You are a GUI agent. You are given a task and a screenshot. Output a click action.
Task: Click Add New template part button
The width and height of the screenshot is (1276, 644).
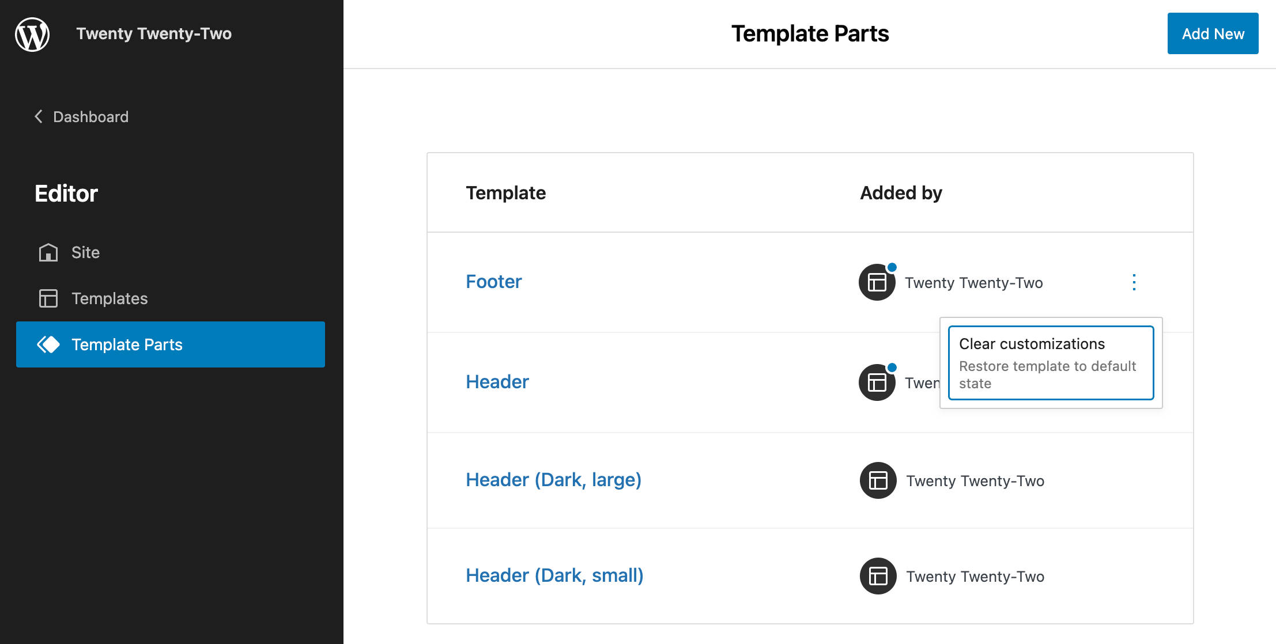(x=1213, y=33)
